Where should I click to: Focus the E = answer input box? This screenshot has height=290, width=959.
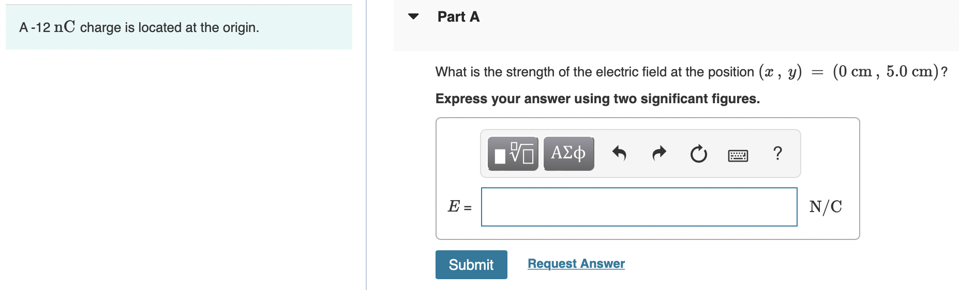pos(639,207)
